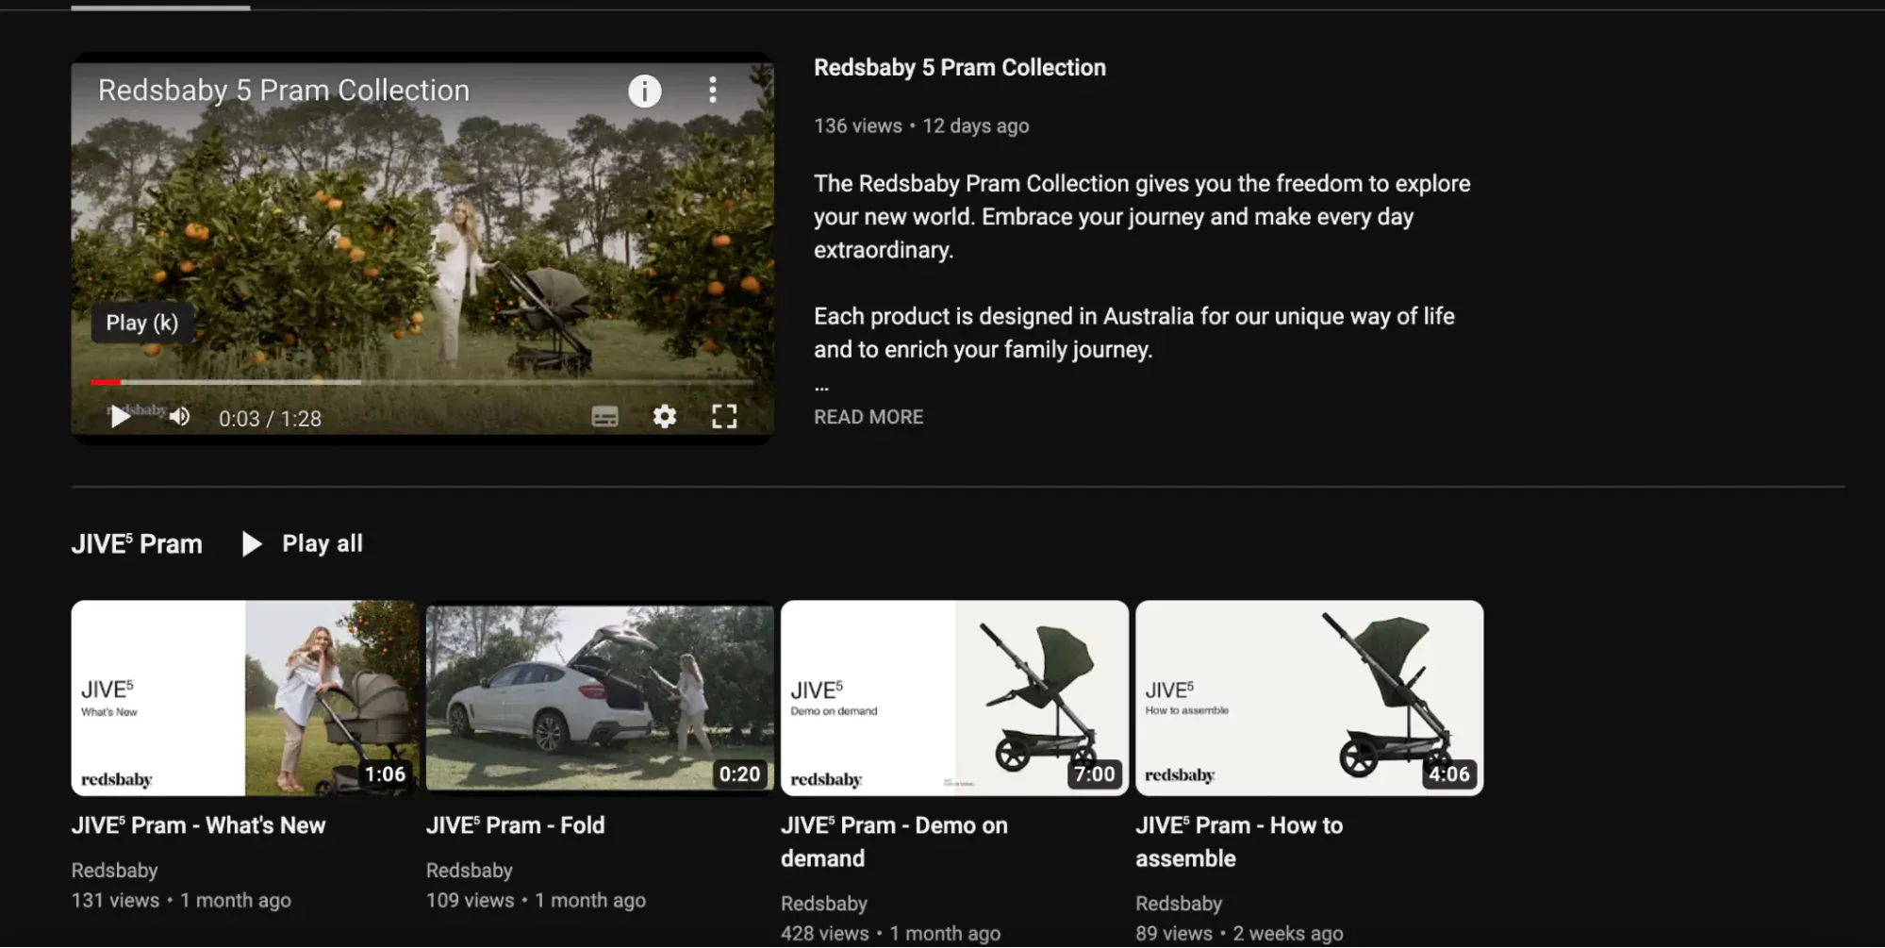1885x948 pixels.
Task: Click the '89 views • 2 weeks ago' text
Action: (1239, 934)
